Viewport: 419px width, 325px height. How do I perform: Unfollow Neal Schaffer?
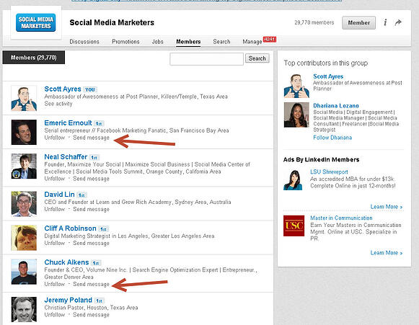(55, 179)
